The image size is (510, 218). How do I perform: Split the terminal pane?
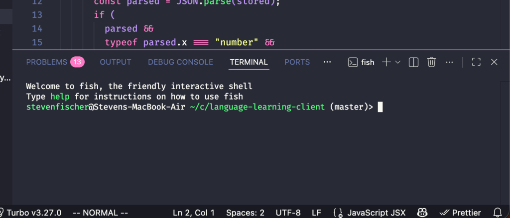(413, 62)
